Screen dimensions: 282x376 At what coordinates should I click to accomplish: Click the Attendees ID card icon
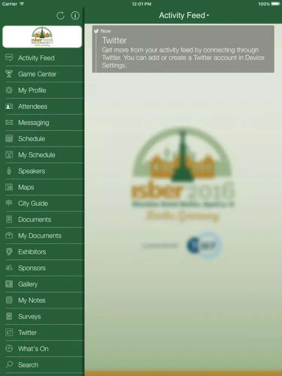9,106
